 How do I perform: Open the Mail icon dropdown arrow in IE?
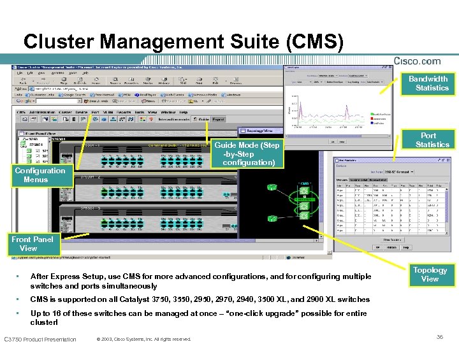click(186, 80)
